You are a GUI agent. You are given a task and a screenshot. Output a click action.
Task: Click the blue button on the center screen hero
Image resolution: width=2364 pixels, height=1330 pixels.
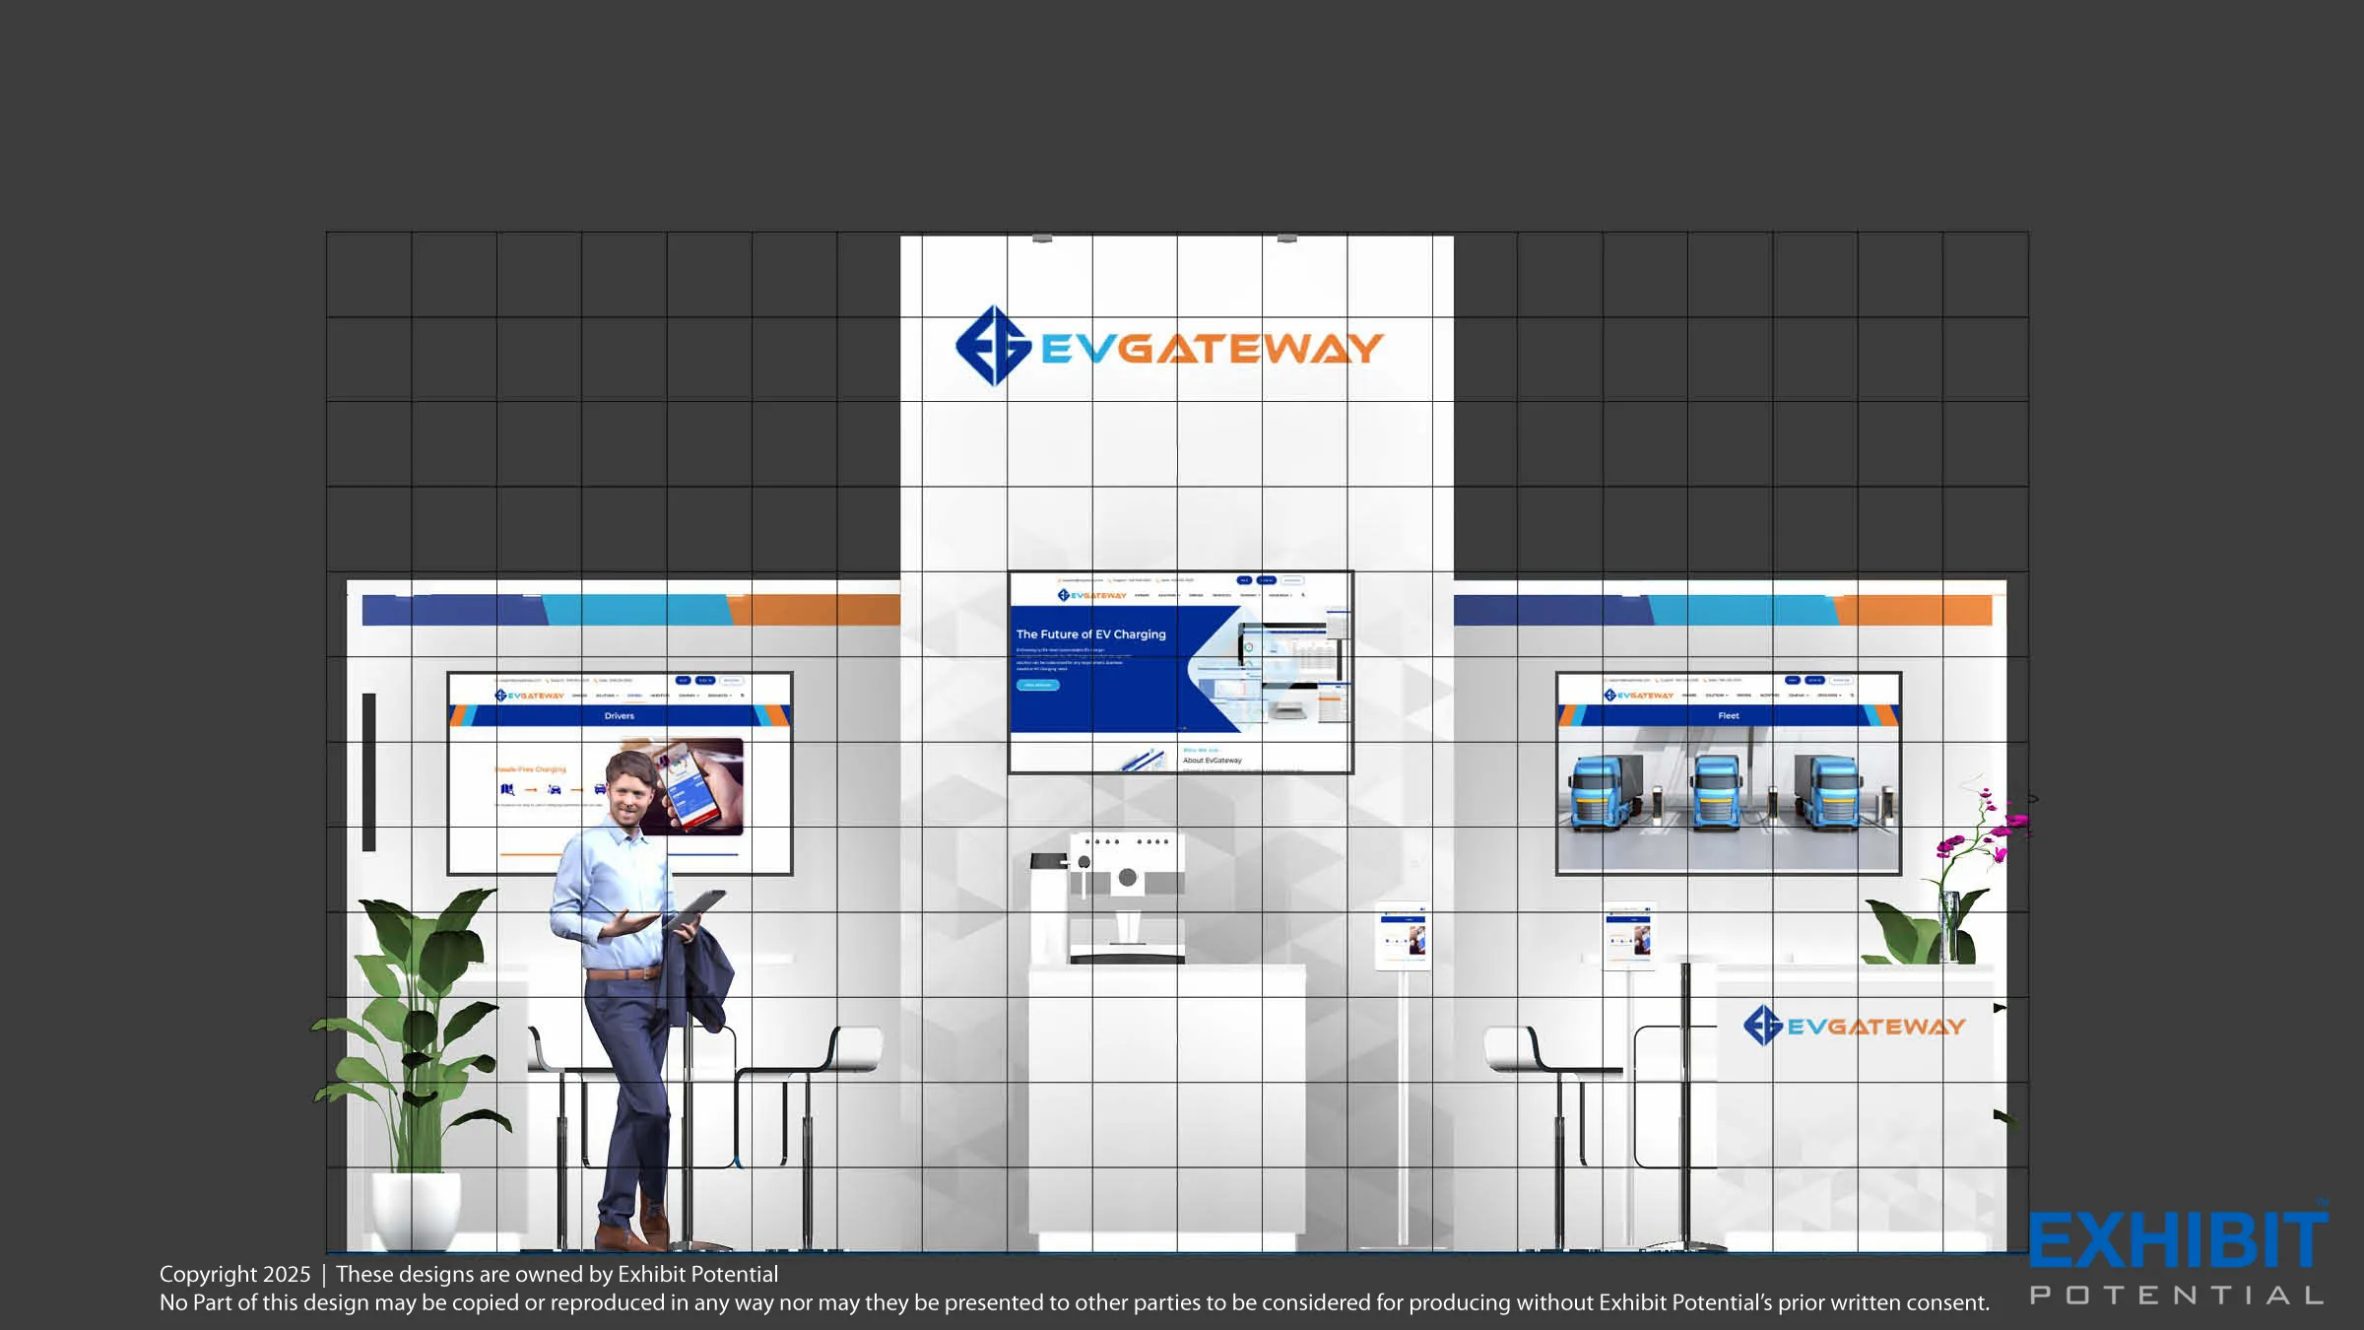(1037, 685)
